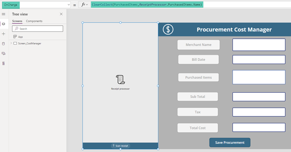The width and height of the screenshot is (291, 152).
Task: Open the OnChange property dropdown
Action: 68,5
